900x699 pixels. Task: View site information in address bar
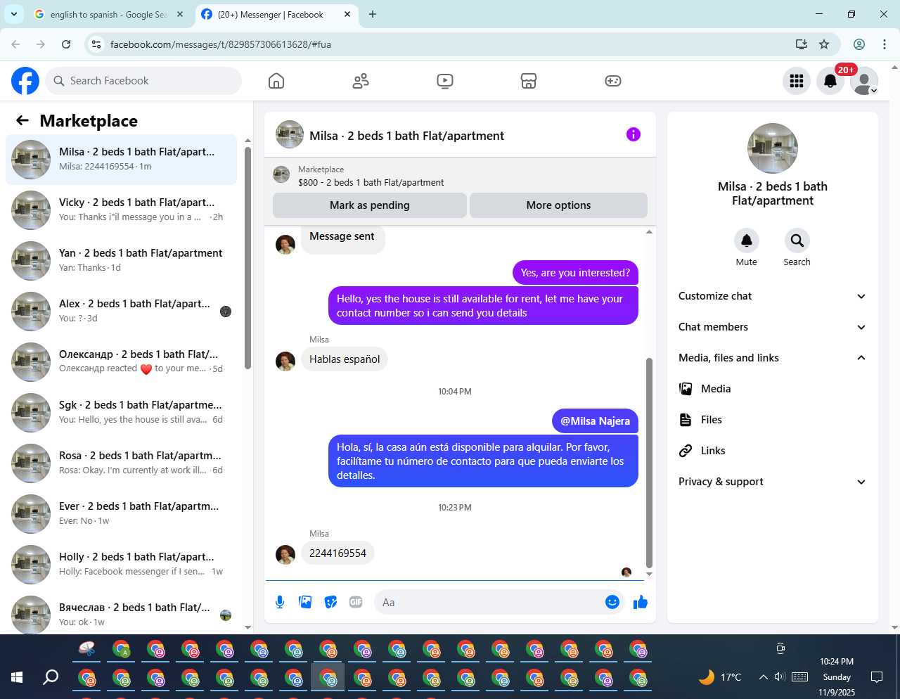(x=97, y=44)
